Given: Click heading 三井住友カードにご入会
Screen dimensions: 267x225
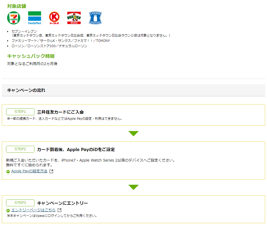Looking at the screenshot, I should (61, 112).
